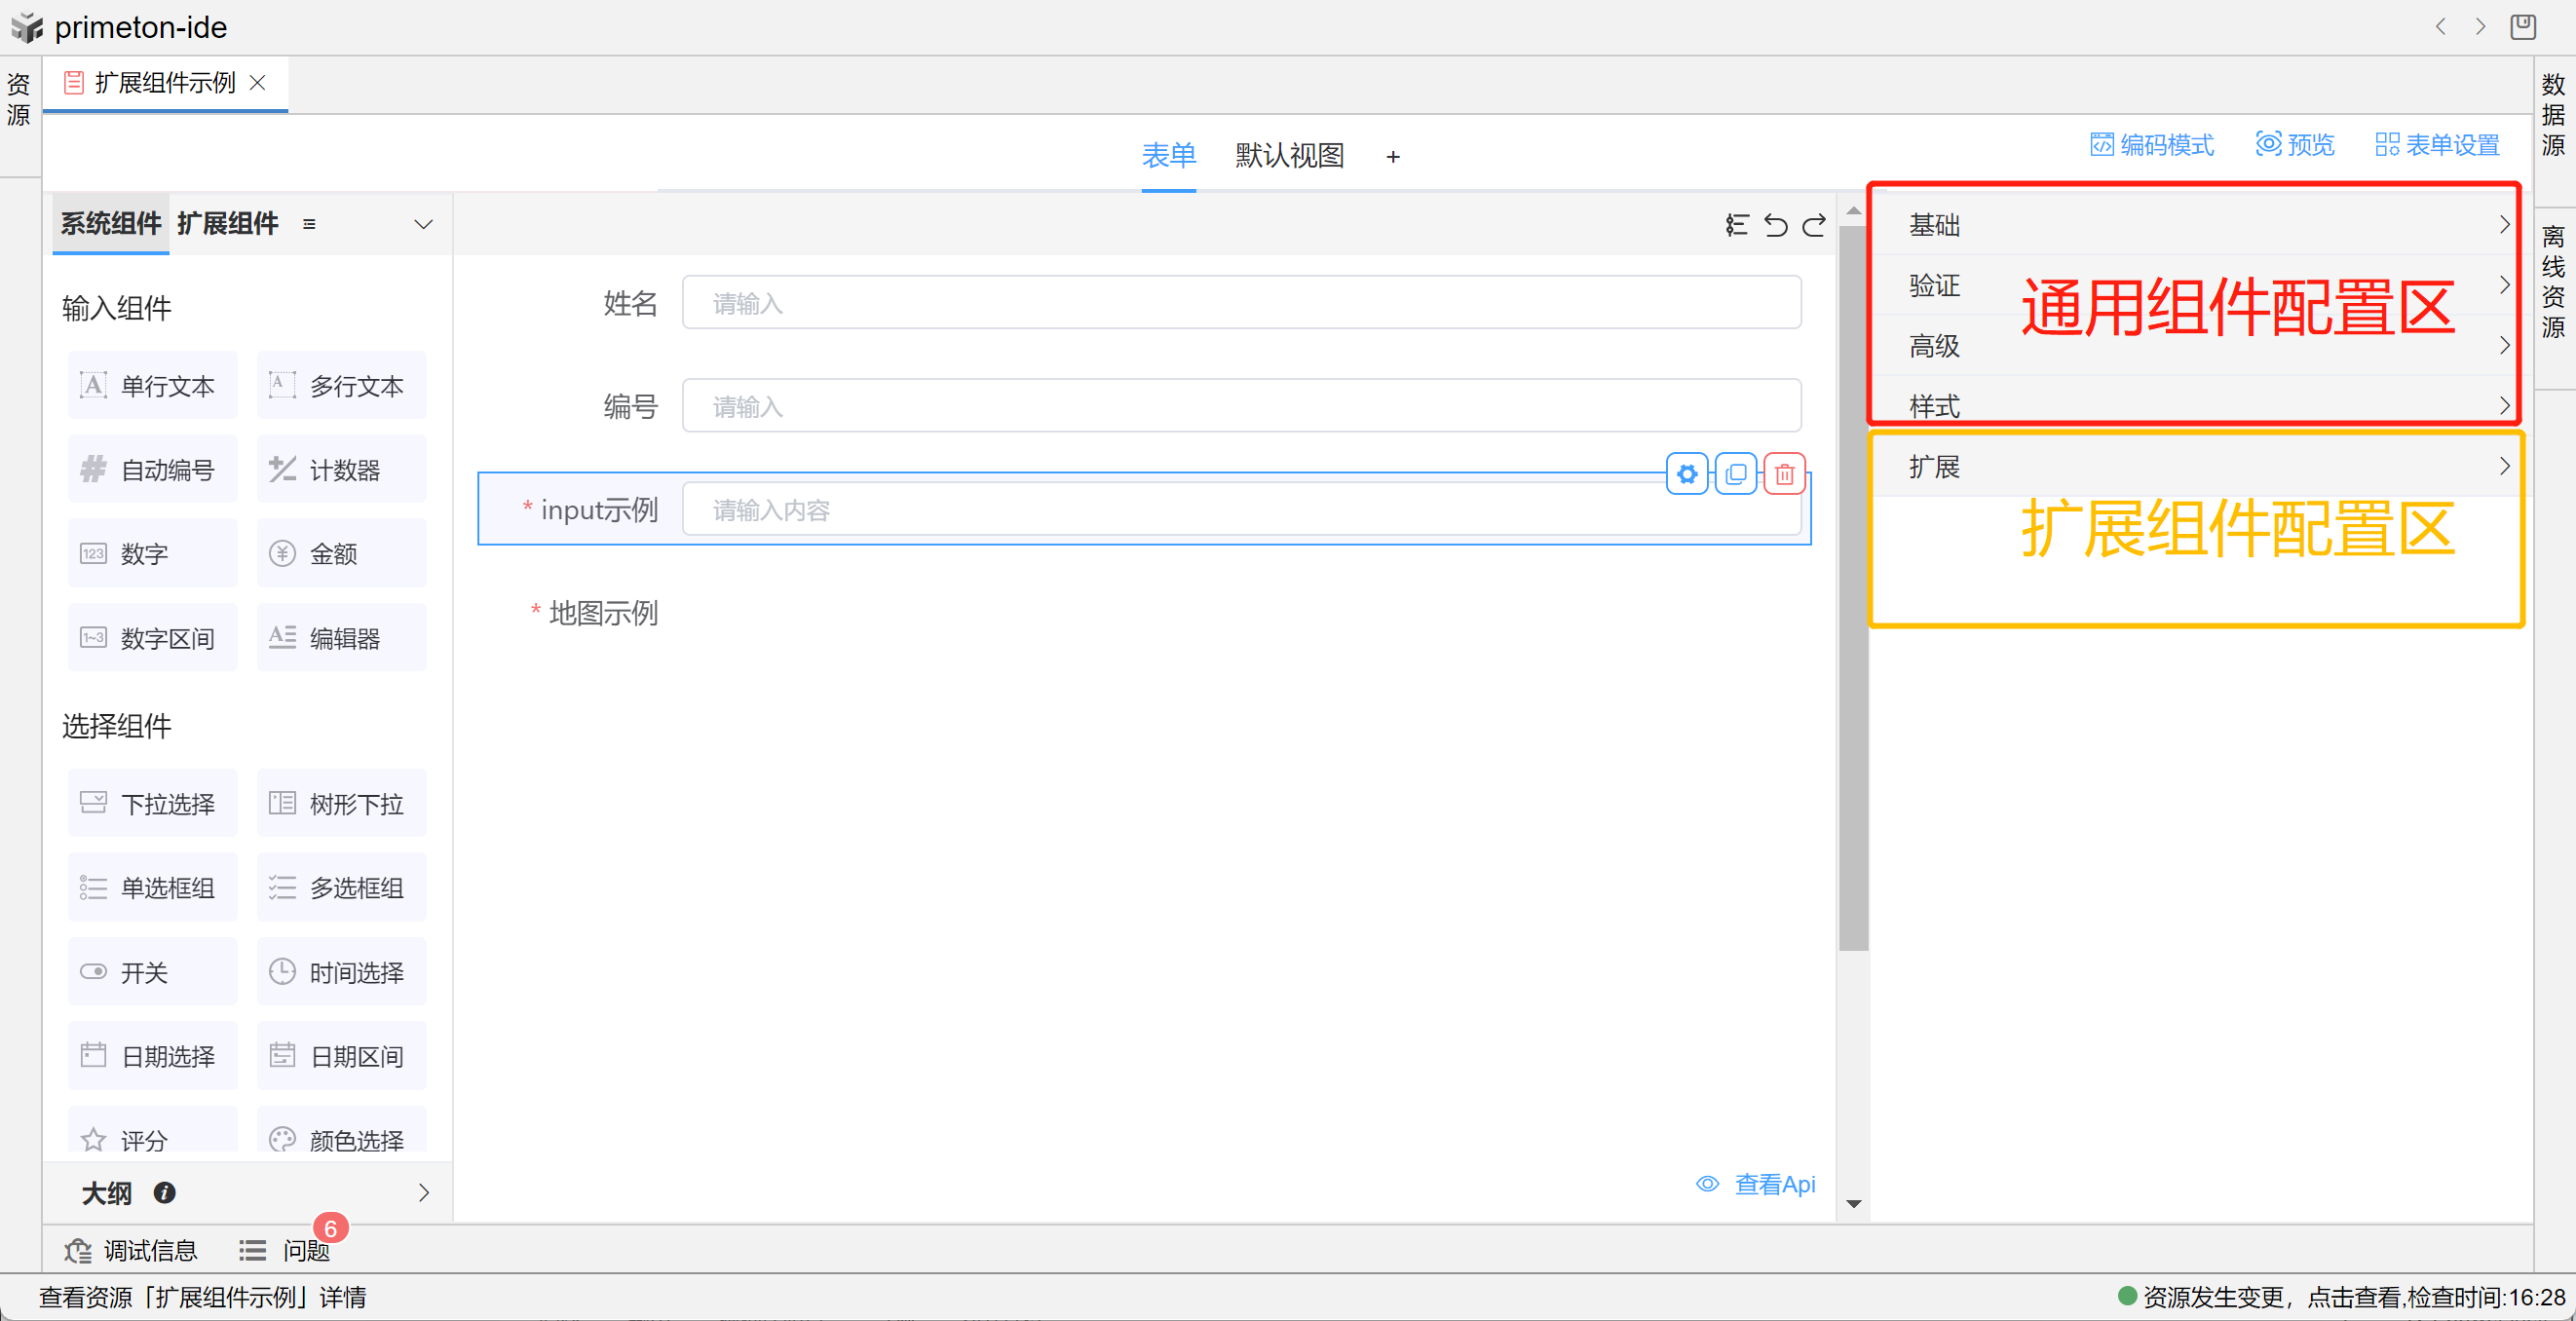Click the info icon next to 大纲
Image resolution: width=2576 pixels, height=1321 pixels.
[165, 1192]
